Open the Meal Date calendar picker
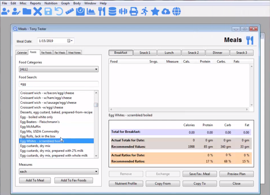 tap(70, 41)
